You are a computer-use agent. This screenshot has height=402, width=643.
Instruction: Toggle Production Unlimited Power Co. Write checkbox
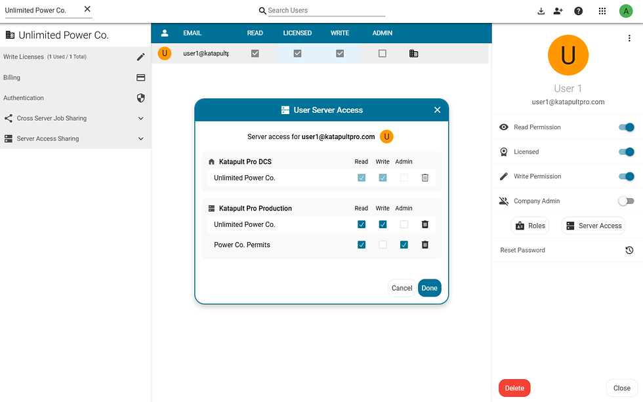[x=383, y=224]
